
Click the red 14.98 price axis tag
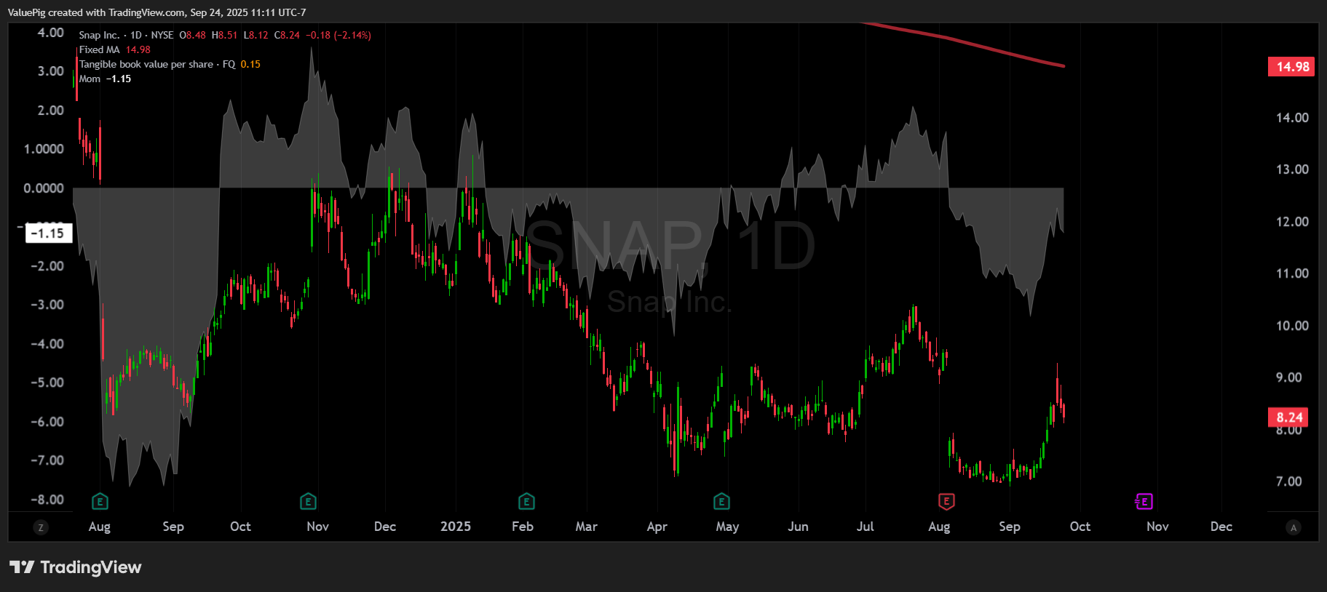(1292, 67)
